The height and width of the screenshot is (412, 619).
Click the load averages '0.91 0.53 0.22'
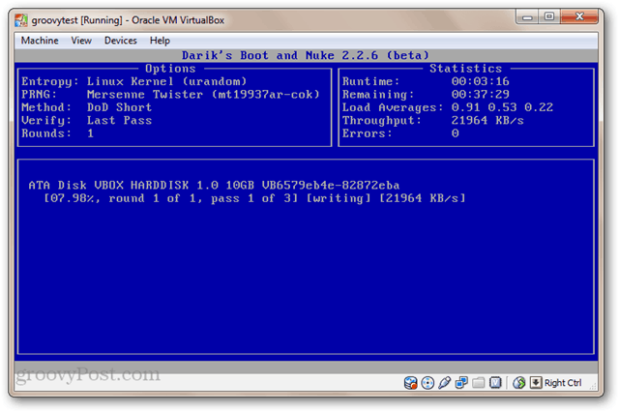click(502, 107)
